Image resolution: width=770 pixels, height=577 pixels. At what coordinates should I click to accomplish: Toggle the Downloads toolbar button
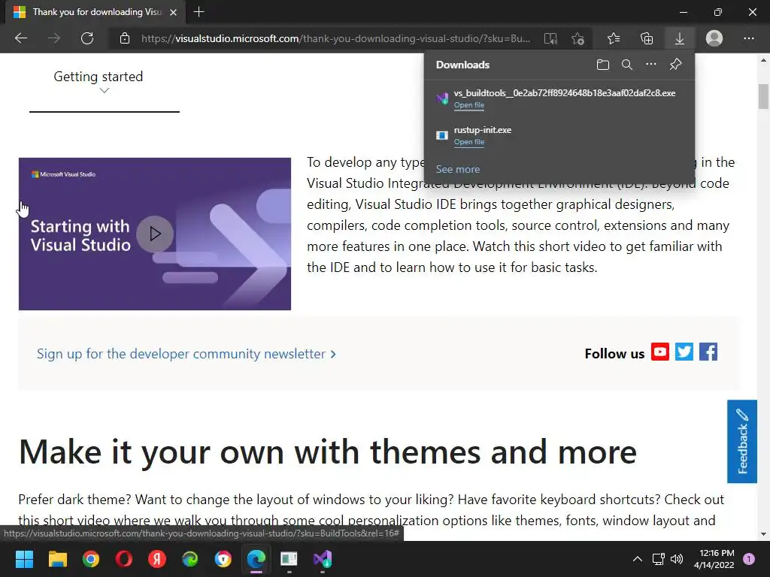pyautogui.click(x=680, y=38)
